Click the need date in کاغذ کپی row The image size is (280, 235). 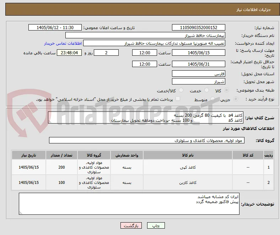[x=29, y=167]
